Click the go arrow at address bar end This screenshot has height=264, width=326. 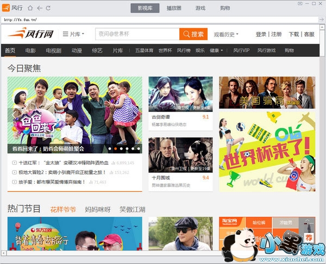[x=322, y=20]
